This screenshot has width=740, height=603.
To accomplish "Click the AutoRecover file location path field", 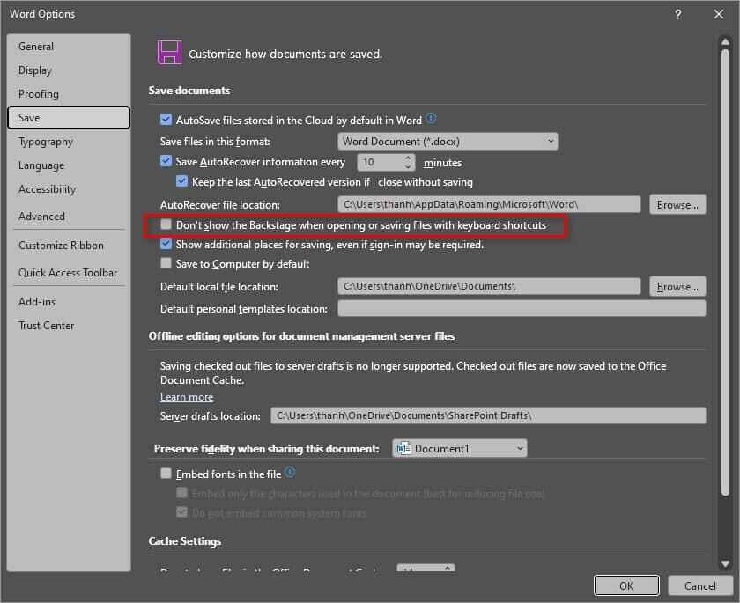I will [x=489, y=204].
